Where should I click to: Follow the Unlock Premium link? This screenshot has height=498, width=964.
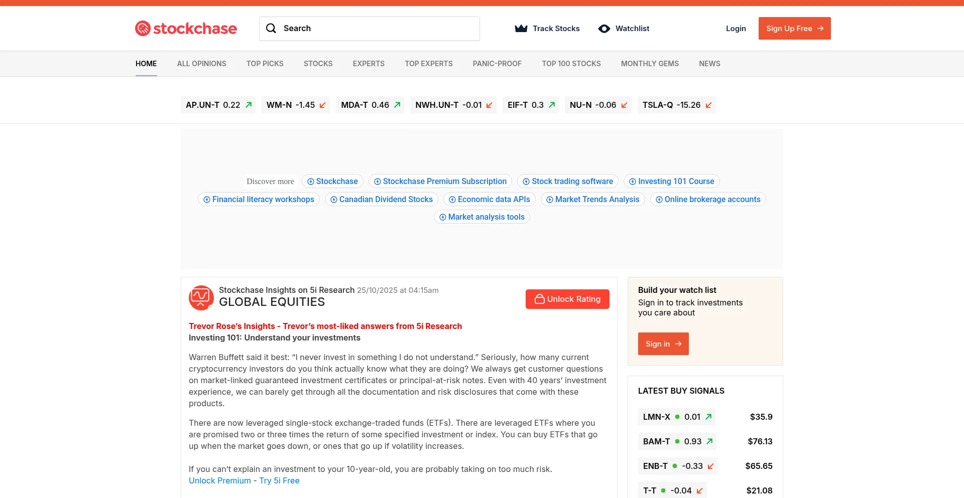click(x=219, y=480)
